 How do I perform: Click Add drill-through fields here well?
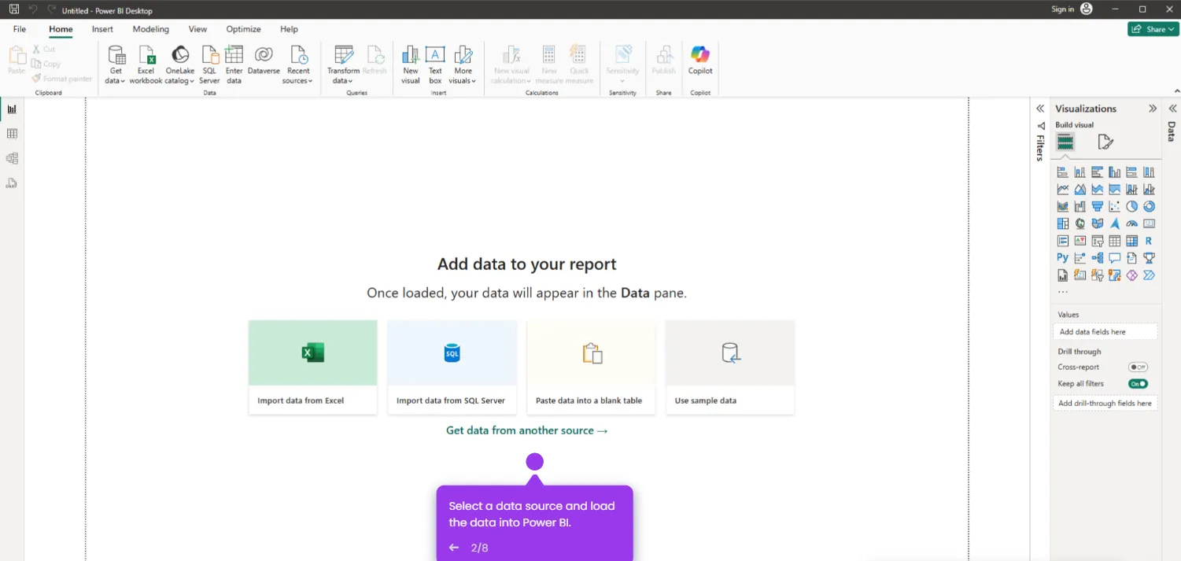click(1105, 403)
